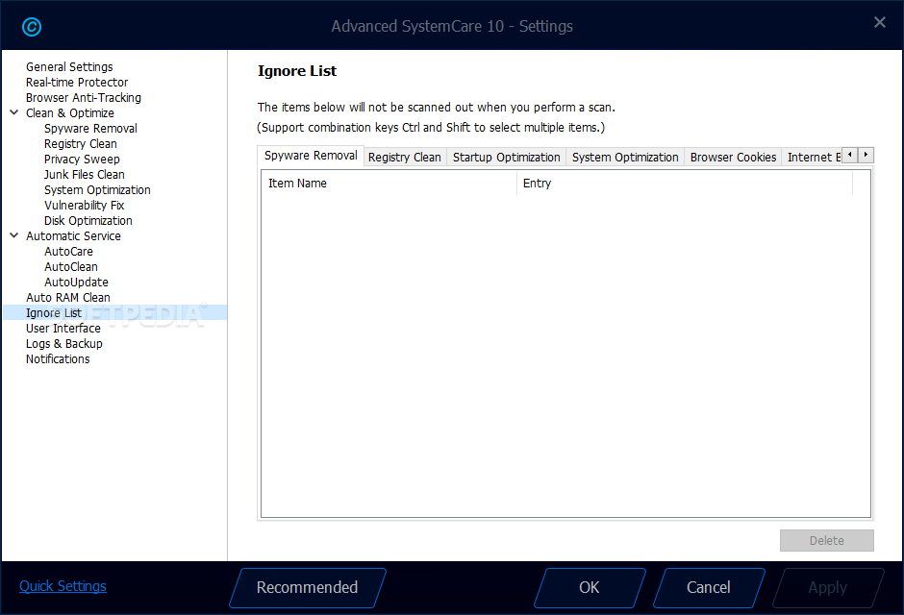This screenshot has width=904, height=615.
Task: Select Automatic Service category
Action: click(x=73, y=236)
